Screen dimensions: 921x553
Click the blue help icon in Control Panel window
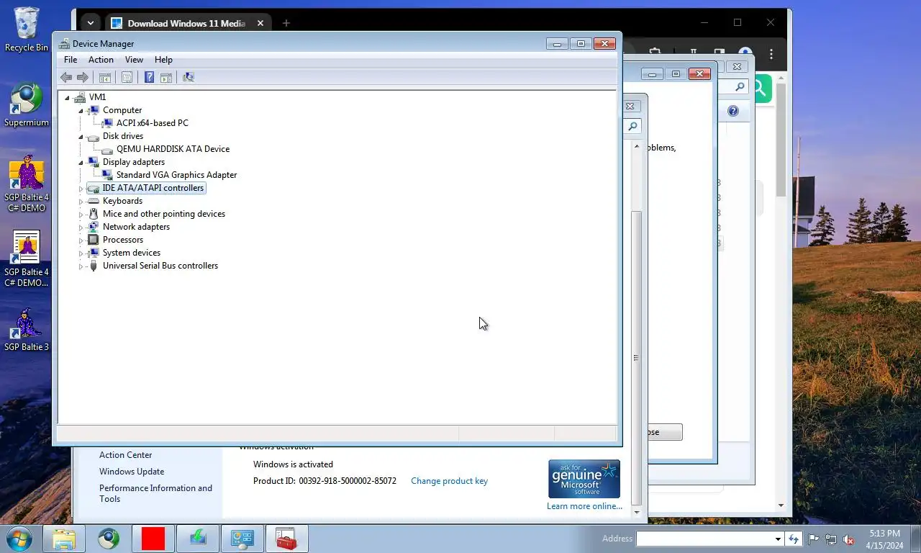coord(732,111)
